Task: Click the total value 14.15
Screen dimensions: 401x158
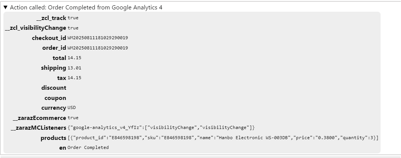Action: click(x=74, y=58)
